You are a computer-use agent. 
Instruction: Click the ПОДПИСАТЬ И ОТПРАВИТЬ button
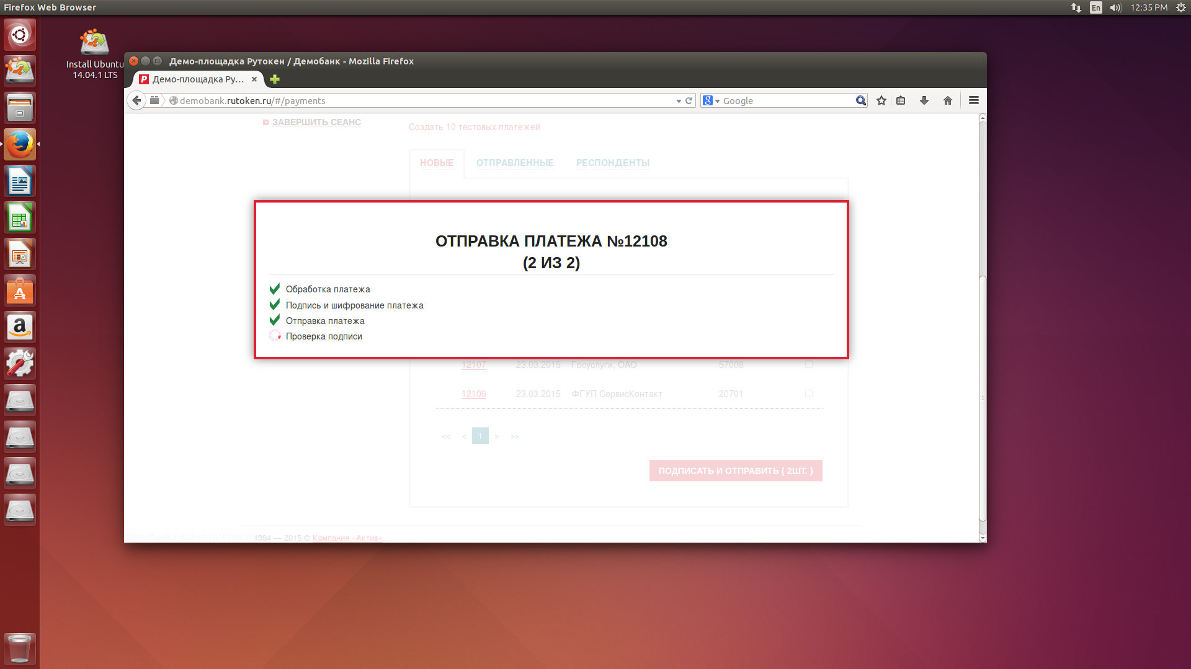tap(735, 471)
